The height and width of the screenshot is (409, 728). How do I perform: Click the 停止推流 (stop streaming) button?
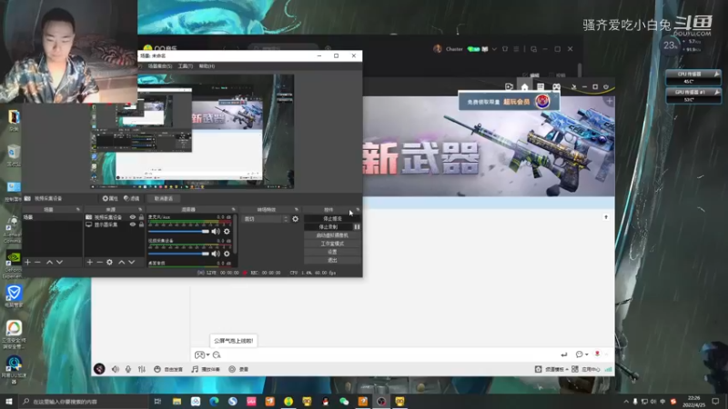[332, 218]
